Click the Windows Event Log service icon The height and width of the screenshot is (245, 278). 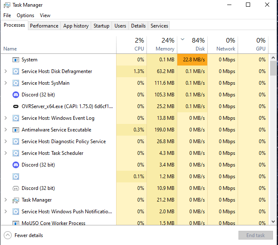16,118
